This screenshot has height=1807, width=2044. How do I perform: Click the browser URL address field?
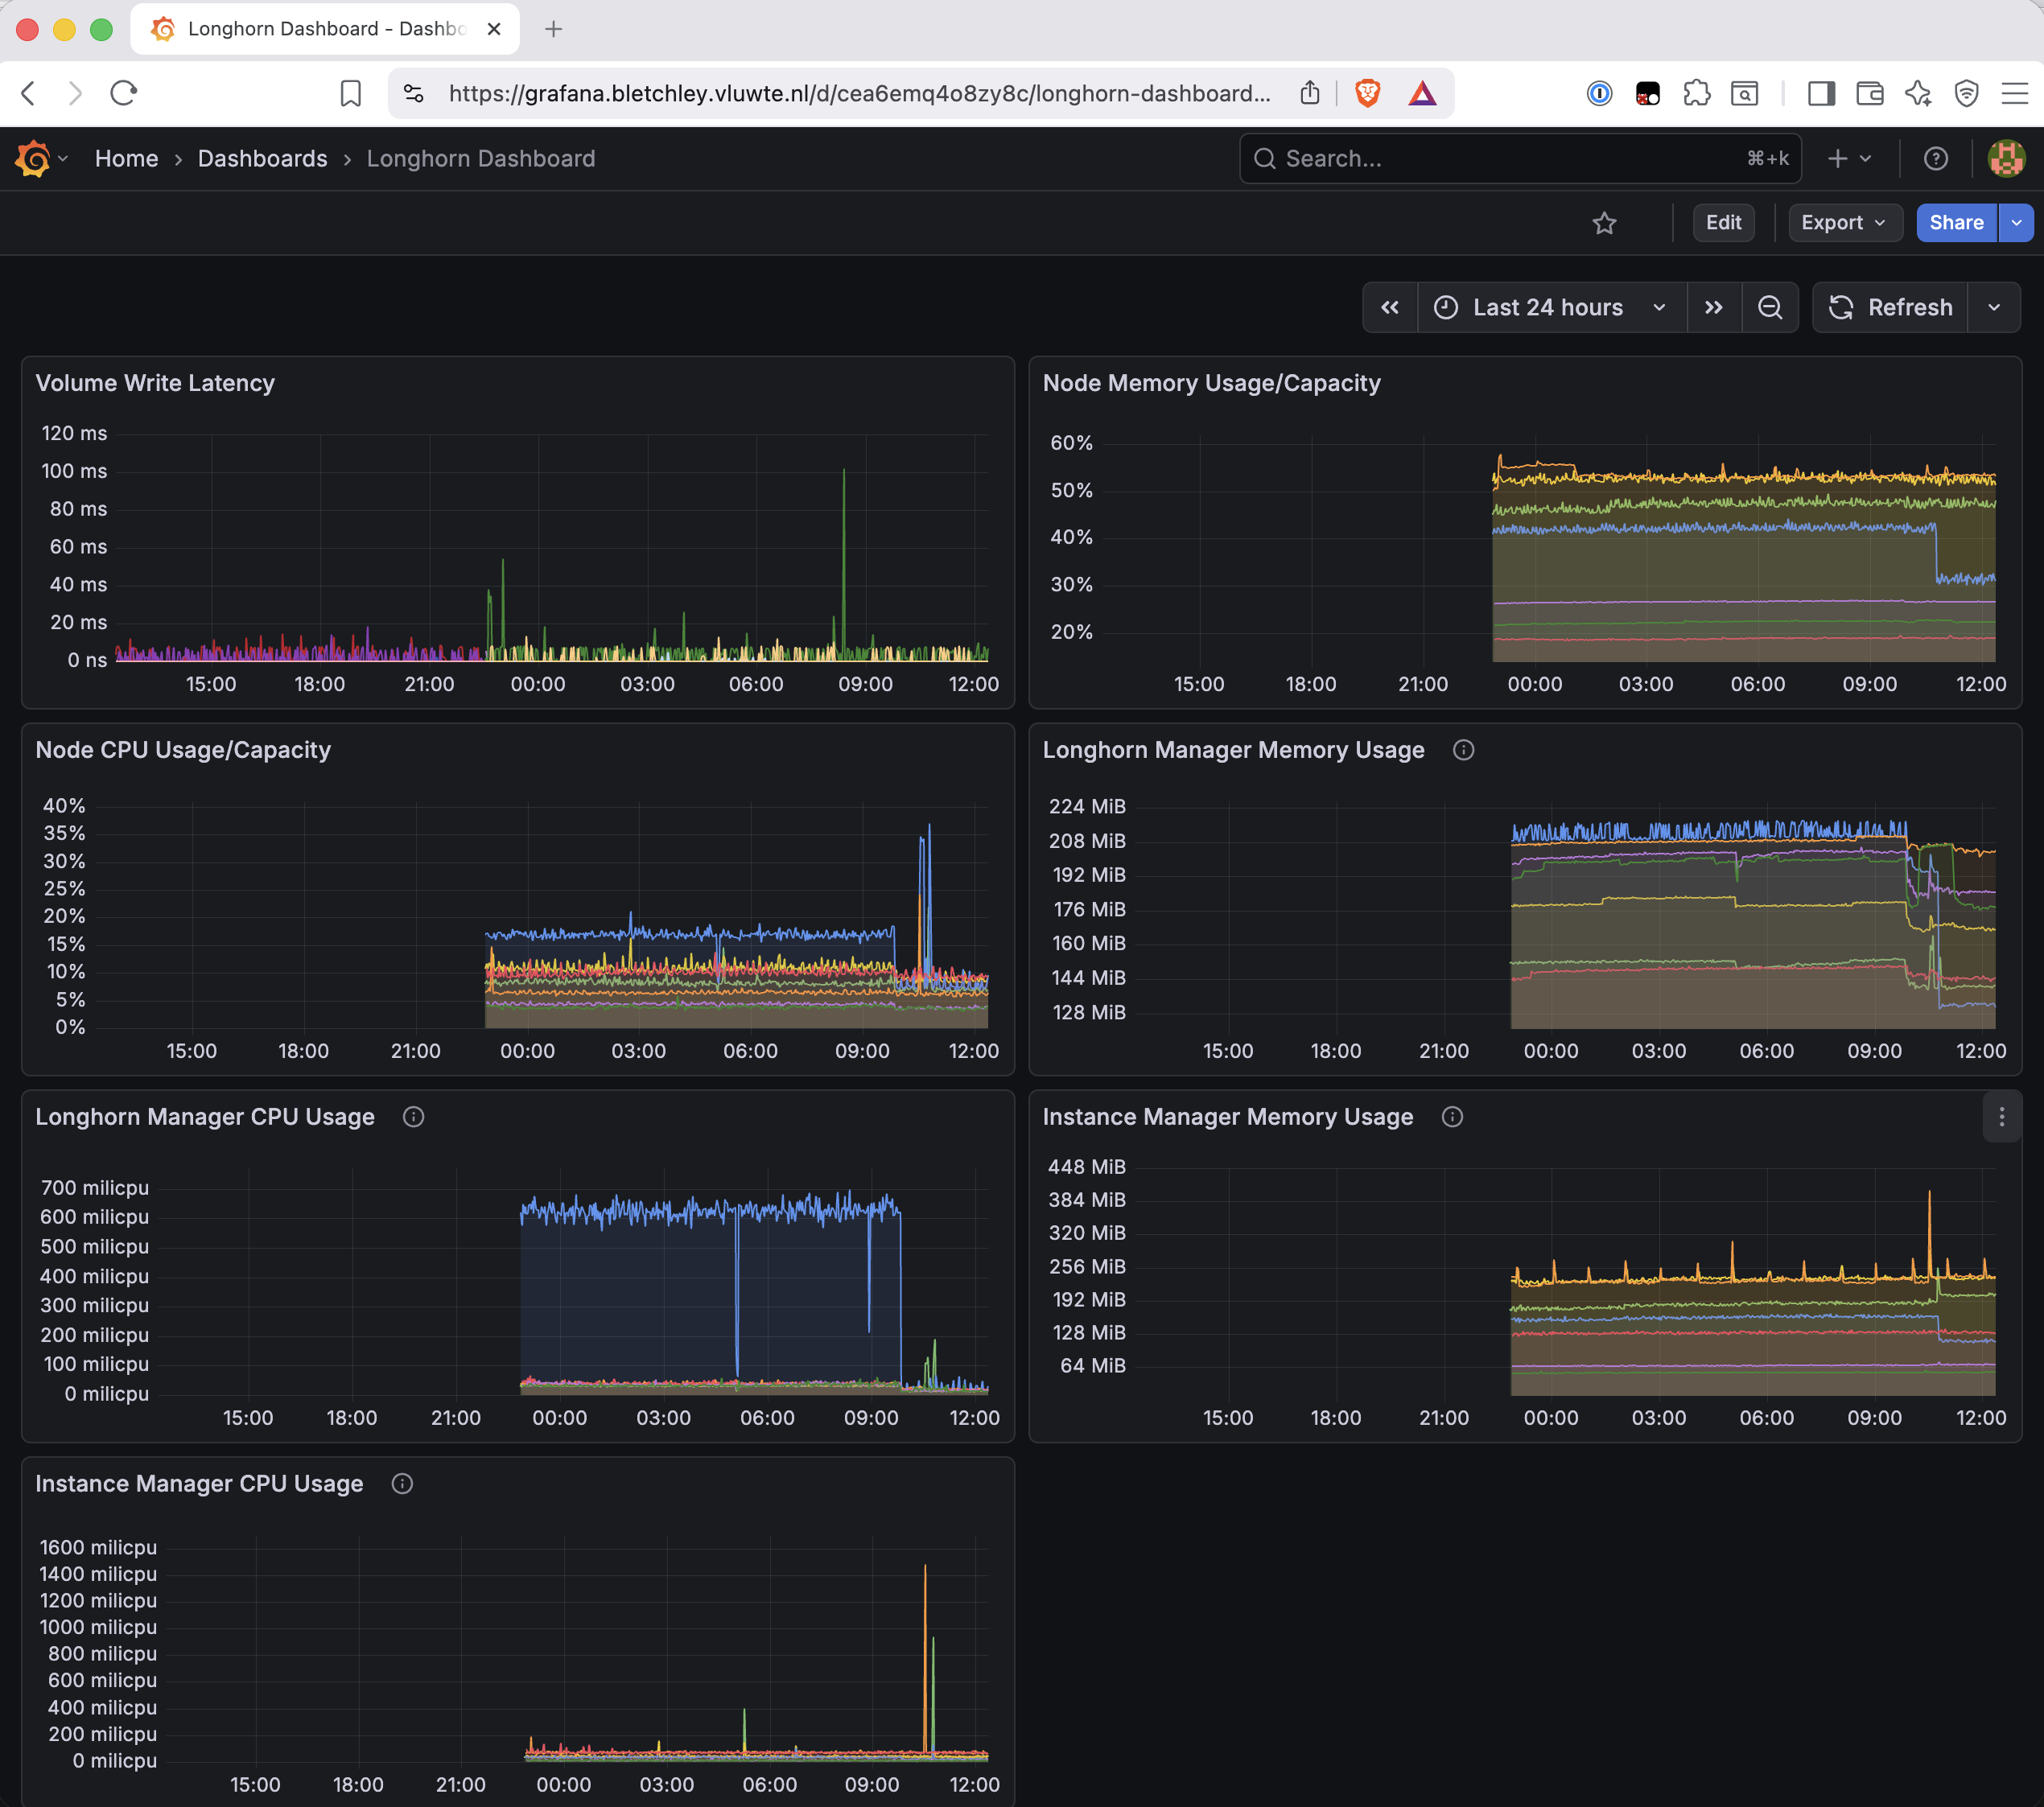coord(859,93)
